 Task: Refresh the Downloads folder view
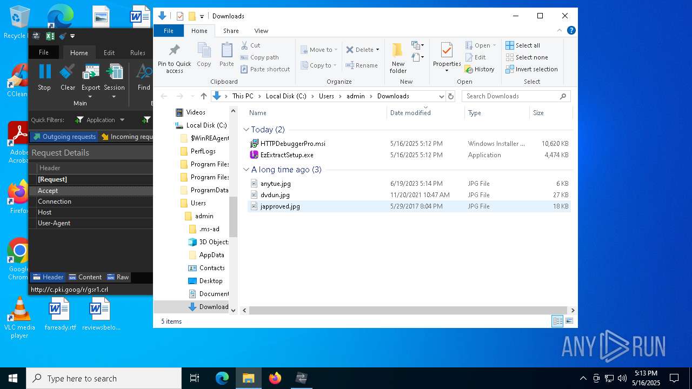[451, 96]
